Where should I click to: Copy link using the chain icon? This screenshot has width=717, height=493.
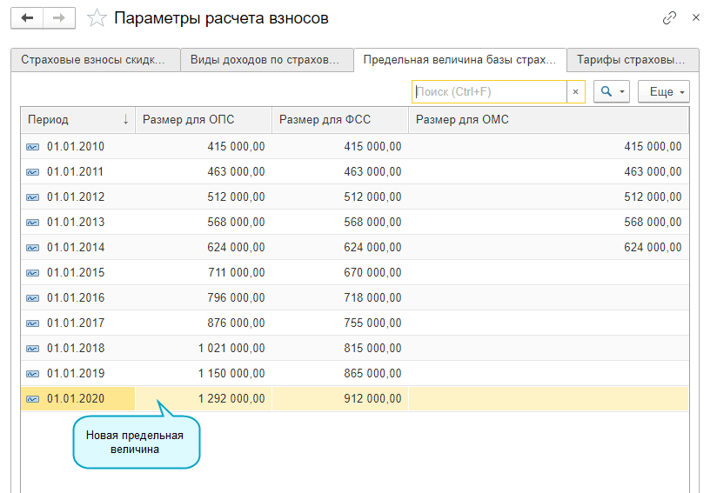[x=669, y=18]
